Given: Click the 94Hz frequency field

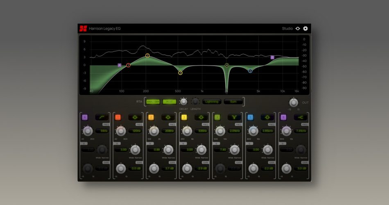Looking at the screenshot, I should tap(102, 131).
